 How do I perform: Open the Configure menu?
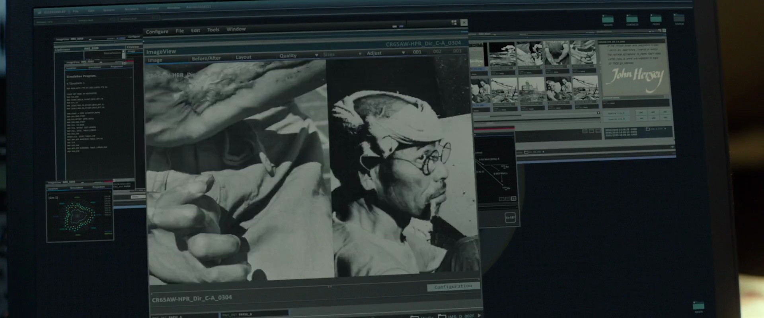(157, 31)
